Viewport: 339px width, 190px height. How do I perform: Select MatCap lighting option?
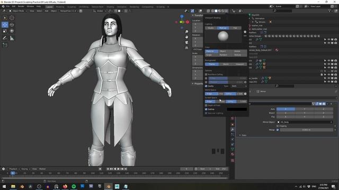coord(223,28)
